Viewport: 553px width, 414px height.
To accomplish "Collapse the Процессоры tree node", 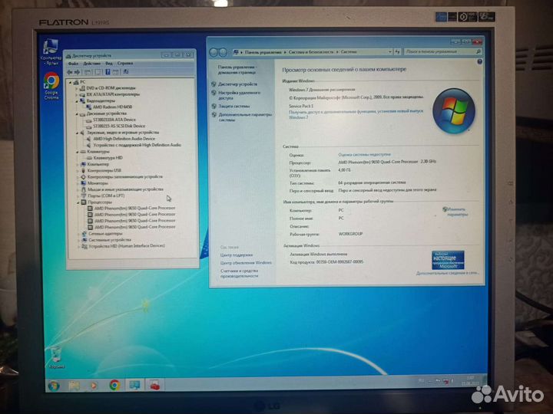I will point(77,202).
